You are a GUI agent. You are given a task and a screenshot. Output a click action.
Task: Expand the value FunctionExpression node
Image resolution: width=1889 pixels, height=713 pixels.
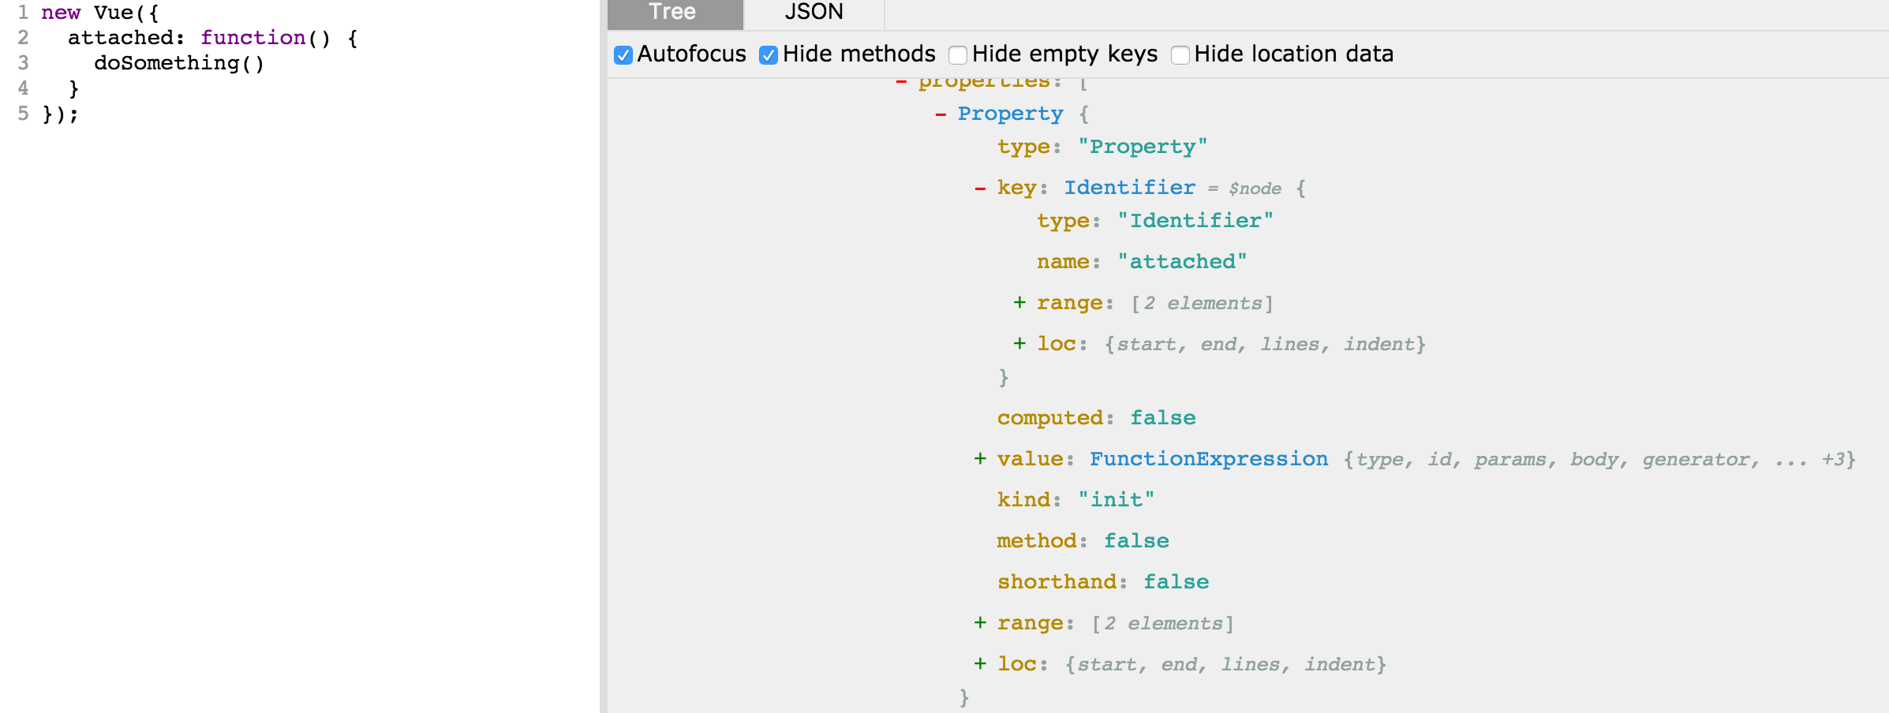pos(979,458)
